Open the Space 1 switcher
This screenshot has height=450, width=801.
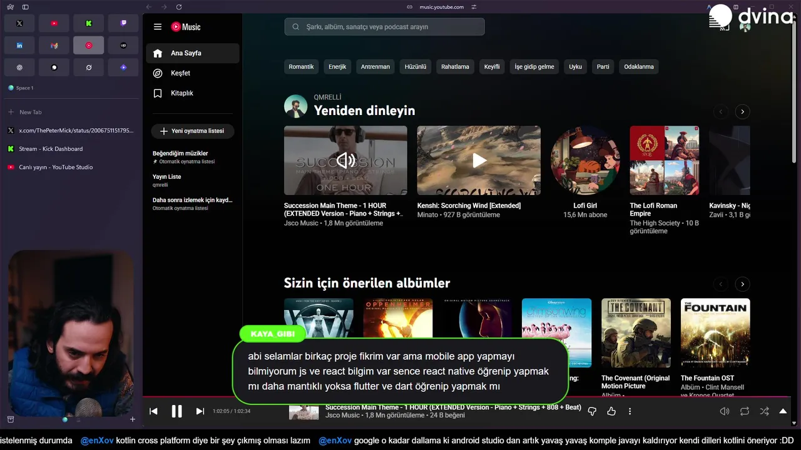click(21, 88)
